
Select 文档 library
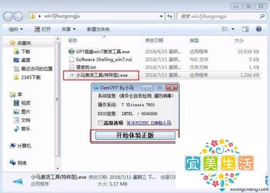point(26,120)
